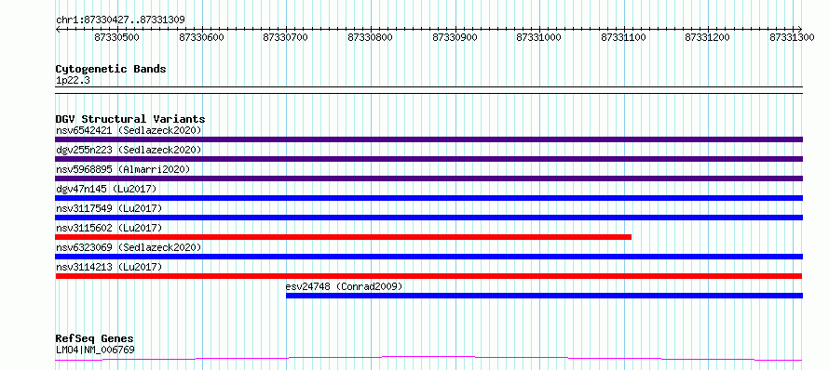The height and width of the screenshot is (370, 829).
Task: Click the pink LMO4 gene track line
Action: click(x=428, y=359)
